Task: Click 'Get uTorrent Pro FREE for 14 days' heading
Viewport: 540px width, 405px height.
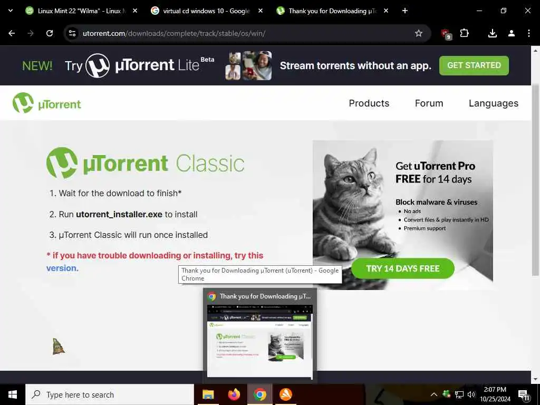Action: (435, 172)
